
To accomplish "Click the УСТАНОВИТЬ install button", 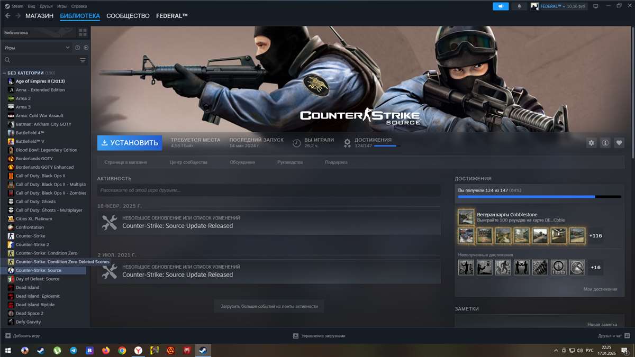I will point(130,143).
